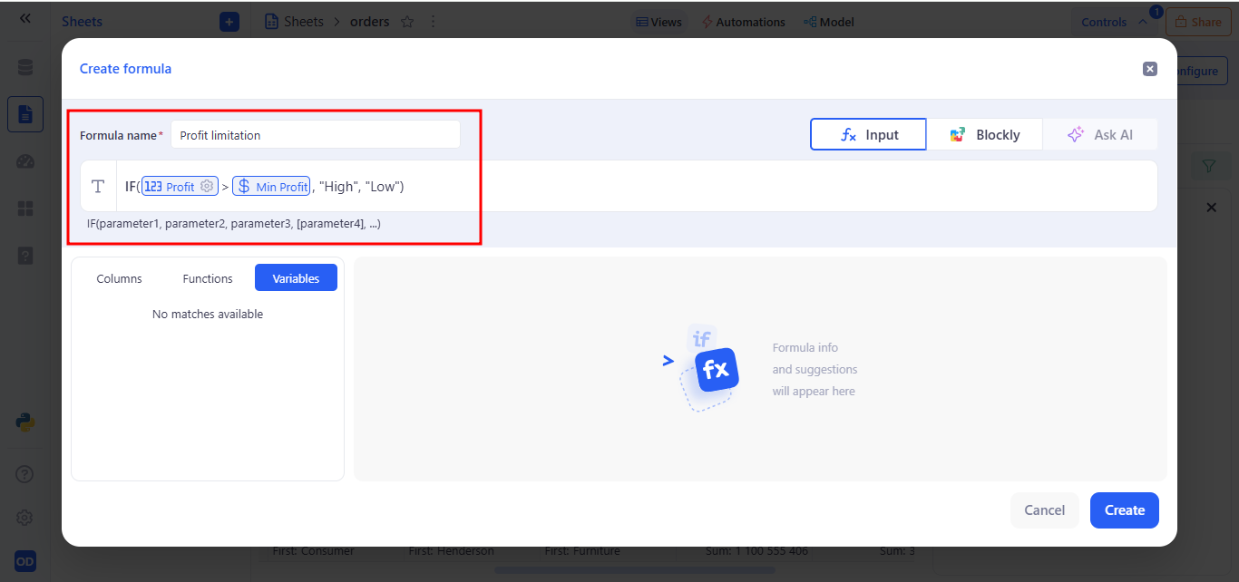Cancel the formula creation
The width and height of the screenshot is (1239, 582).
1044,510
